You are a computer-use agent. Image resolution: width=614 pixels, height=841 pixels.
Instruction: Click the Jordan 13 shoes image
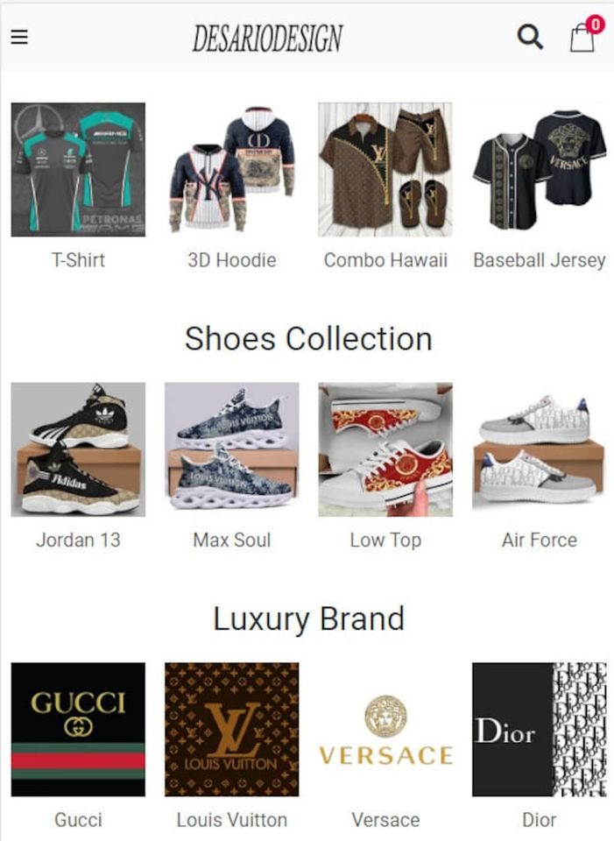click(x=78, y=449)
